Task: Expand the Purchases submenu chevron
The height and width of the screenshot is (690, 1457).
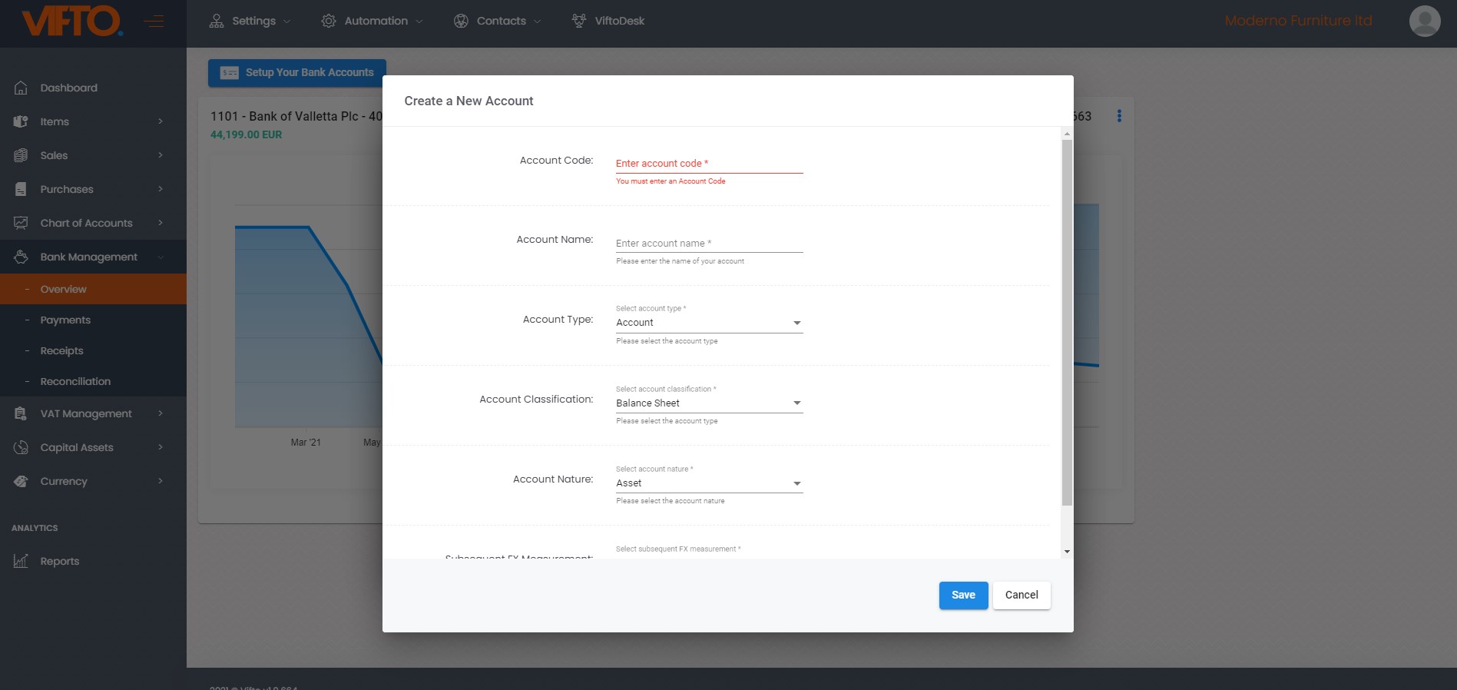Action: tap(161, 189)
